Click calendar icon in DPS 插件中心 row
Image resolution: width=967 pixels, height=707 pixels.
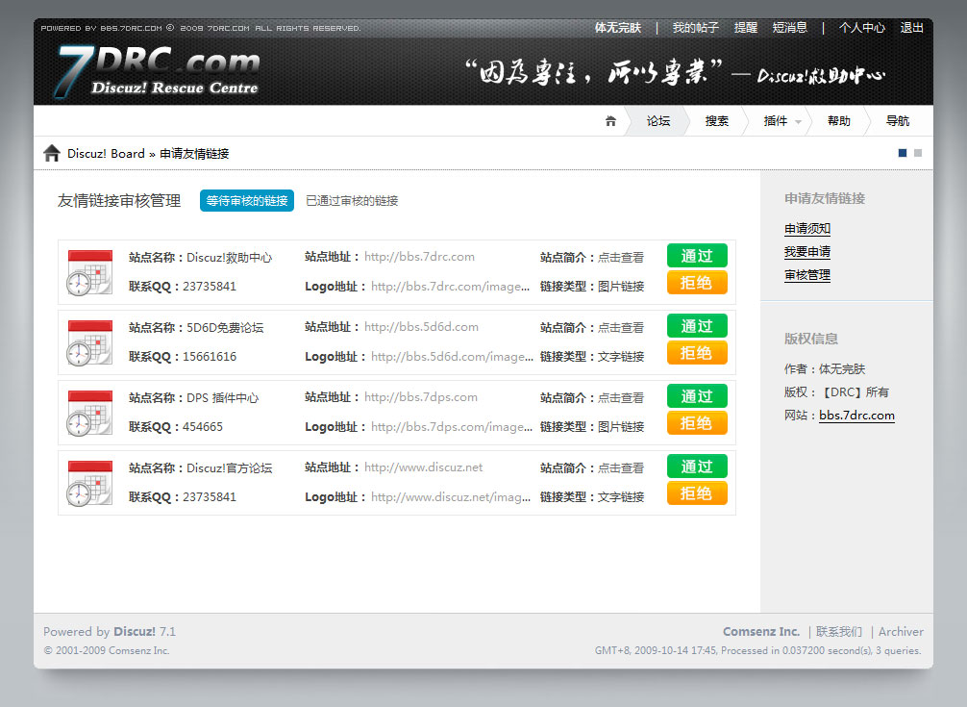89,413
